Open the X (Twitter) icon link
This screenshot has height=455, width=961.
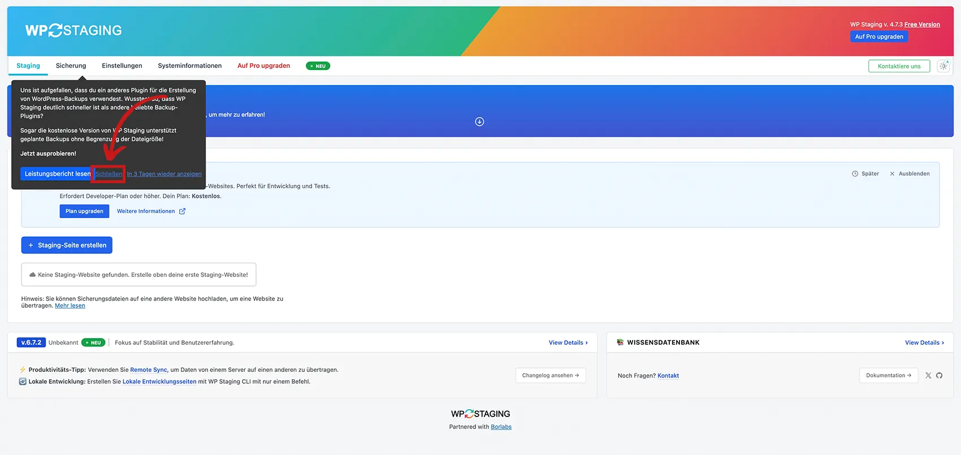(928, 375)
